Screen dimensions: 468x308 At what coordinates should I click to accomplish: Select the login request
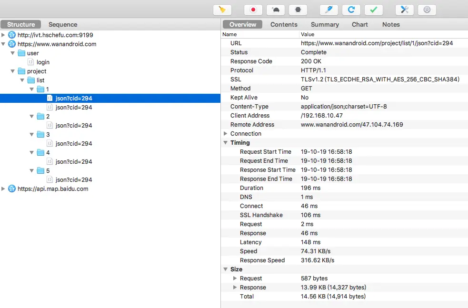pyautogui.click(x=43, y=62)
